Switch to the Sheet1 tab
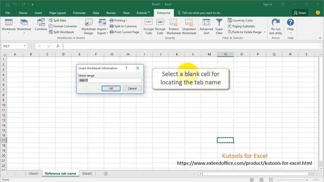324x182 pixels. [34, 173]
